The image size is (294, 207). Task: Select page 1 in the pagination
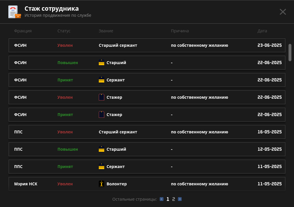[x=168, y=199]
